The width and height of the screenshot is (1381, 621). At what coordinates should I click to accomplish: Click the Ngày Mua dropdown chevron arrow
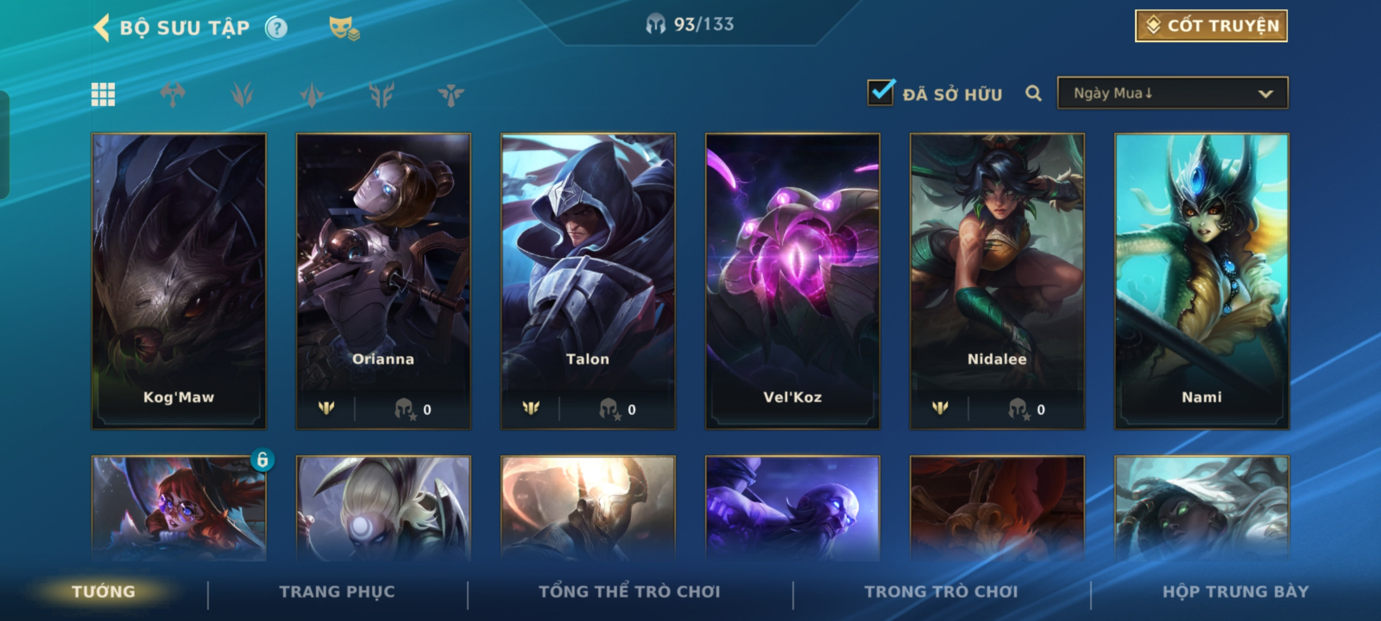click(1265, 94)
